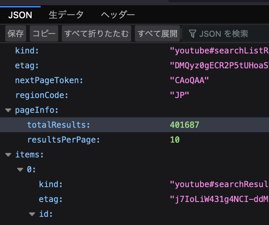The width and height of the screenshot is (269, 225).
Task: Select the pageInfo key label
Action: (x=37, y=110)
